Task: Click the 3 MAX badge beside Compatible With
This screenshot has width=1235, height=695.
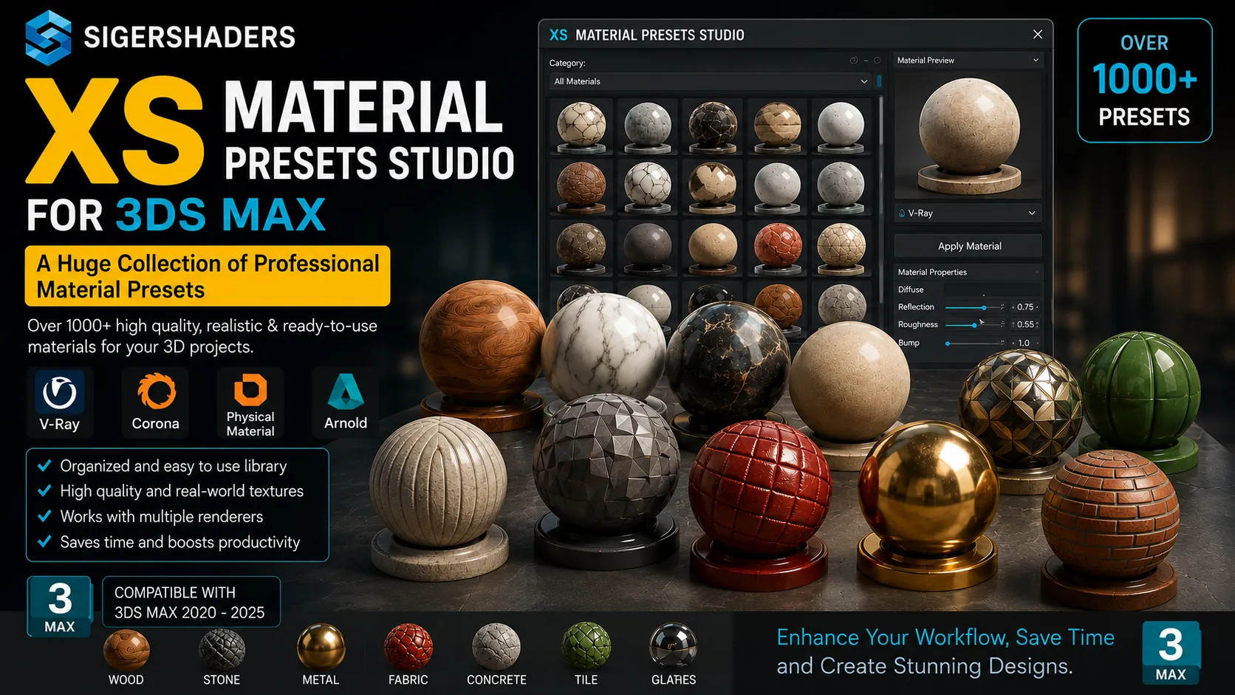Action: (x=59, y=606)
